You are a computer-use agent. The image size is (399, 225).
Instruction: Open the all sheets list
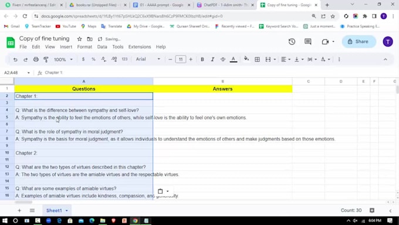click(x=32, y=210)
